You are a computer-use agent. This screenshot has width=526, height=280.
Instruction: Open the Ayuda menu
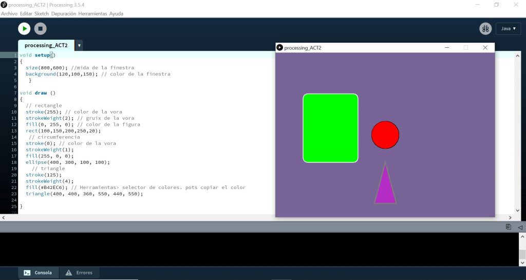(116, 13)
